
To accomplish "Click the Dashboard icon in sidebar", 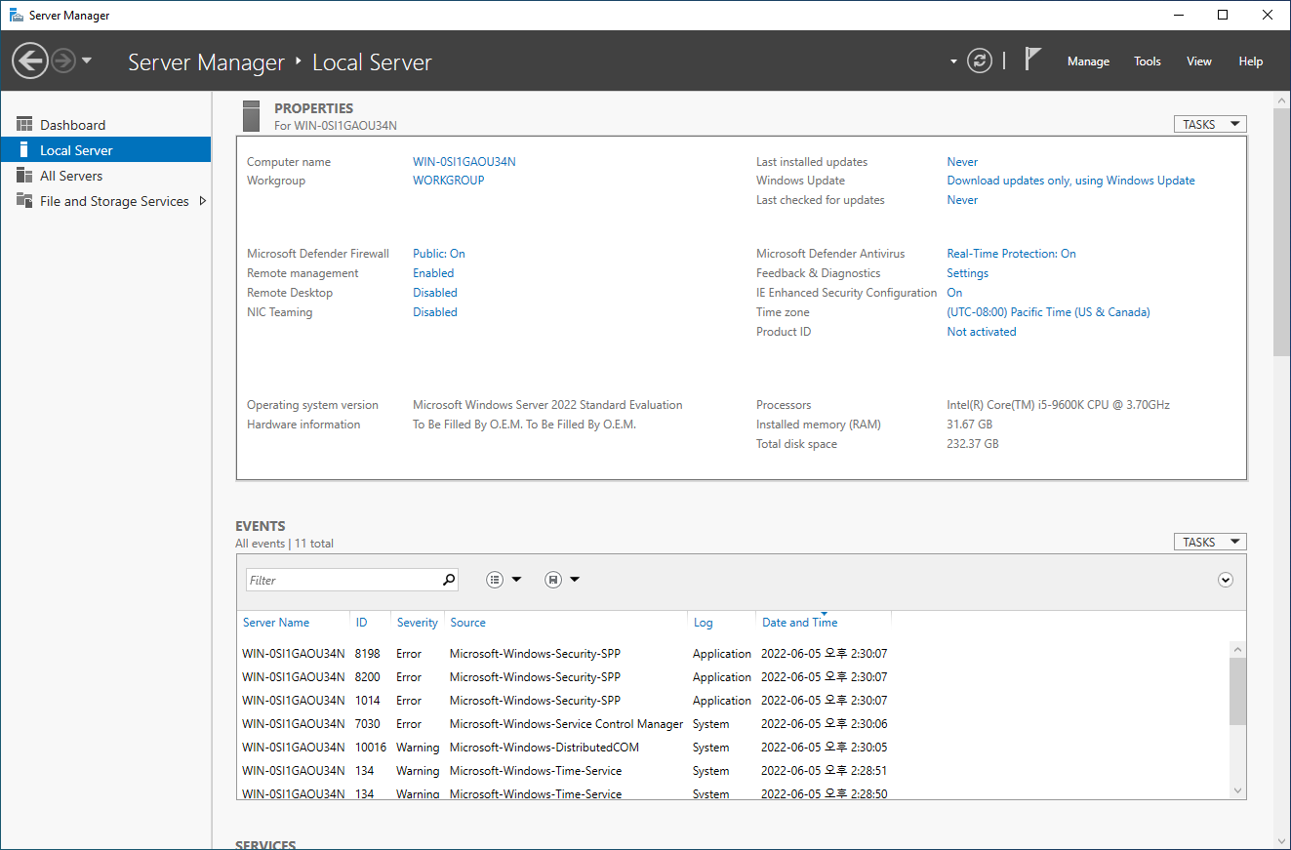I will coord(24,124).
